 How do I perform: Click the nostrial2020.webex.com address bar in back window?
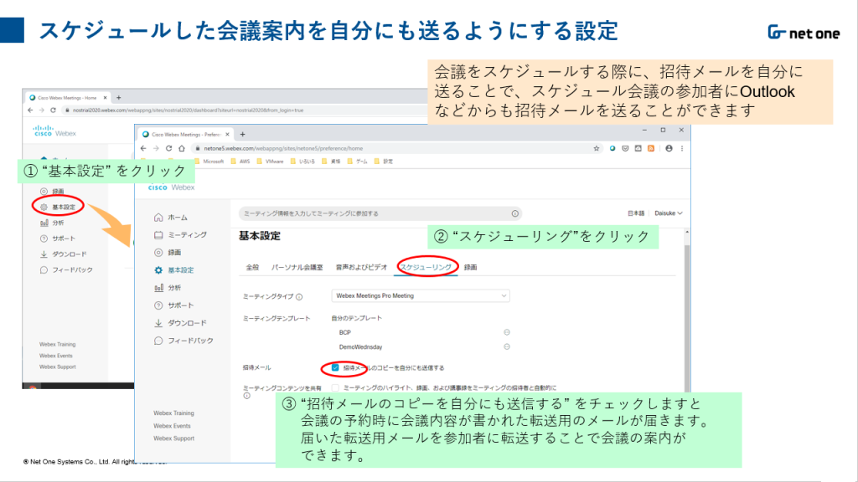[x=244, y=110]
